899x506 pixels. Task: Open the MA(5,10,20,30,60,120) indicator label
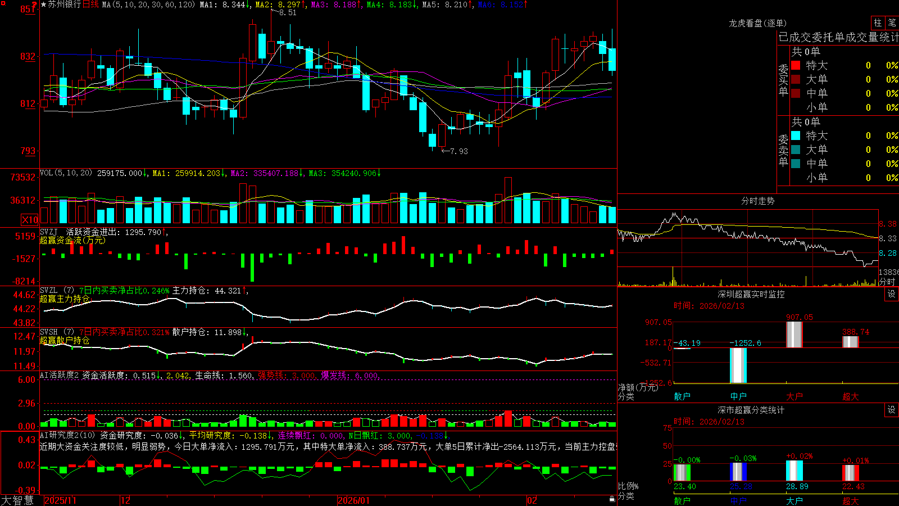pos(148,4)
